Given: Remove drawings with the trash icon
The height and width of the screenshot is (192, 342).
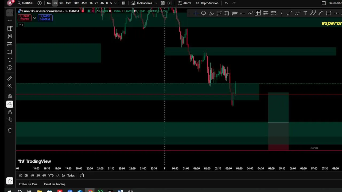Looking at the screenshot, I should pyautogui.click(x=10, y=130).
